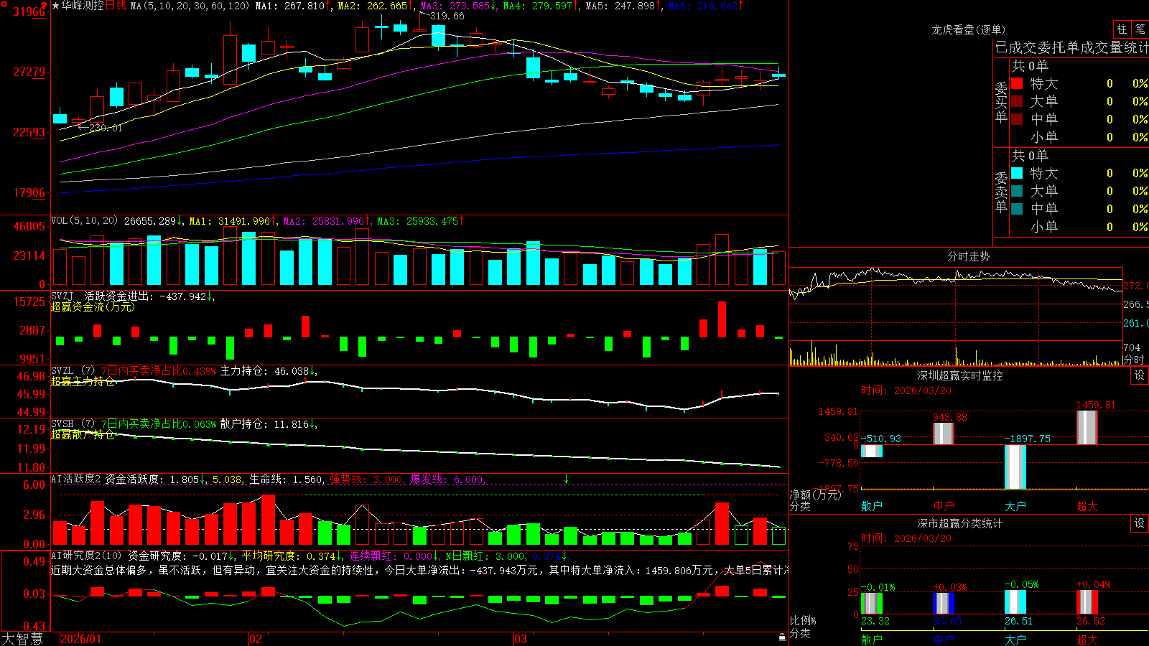The width and height of the screenshot is (1149, 646).
Task: Click the 超大 bar labeled 1459.81 in 实时监控
Action: point(1087,427)
